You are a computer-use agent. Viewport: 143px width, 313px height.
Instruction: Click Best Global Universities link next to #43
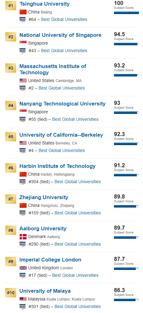click(64, 51)
